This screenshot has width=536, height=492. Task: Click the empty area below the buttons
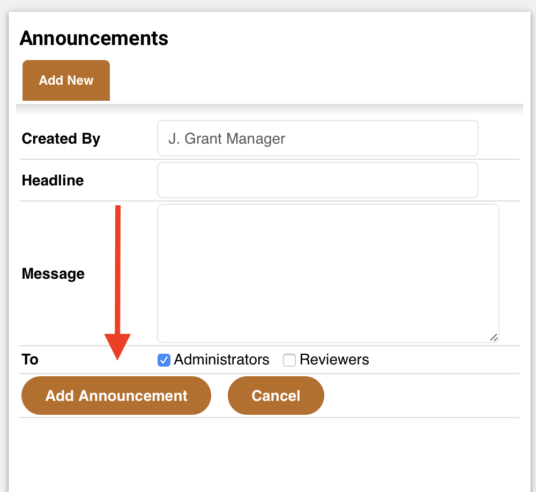tap(270, 454)
